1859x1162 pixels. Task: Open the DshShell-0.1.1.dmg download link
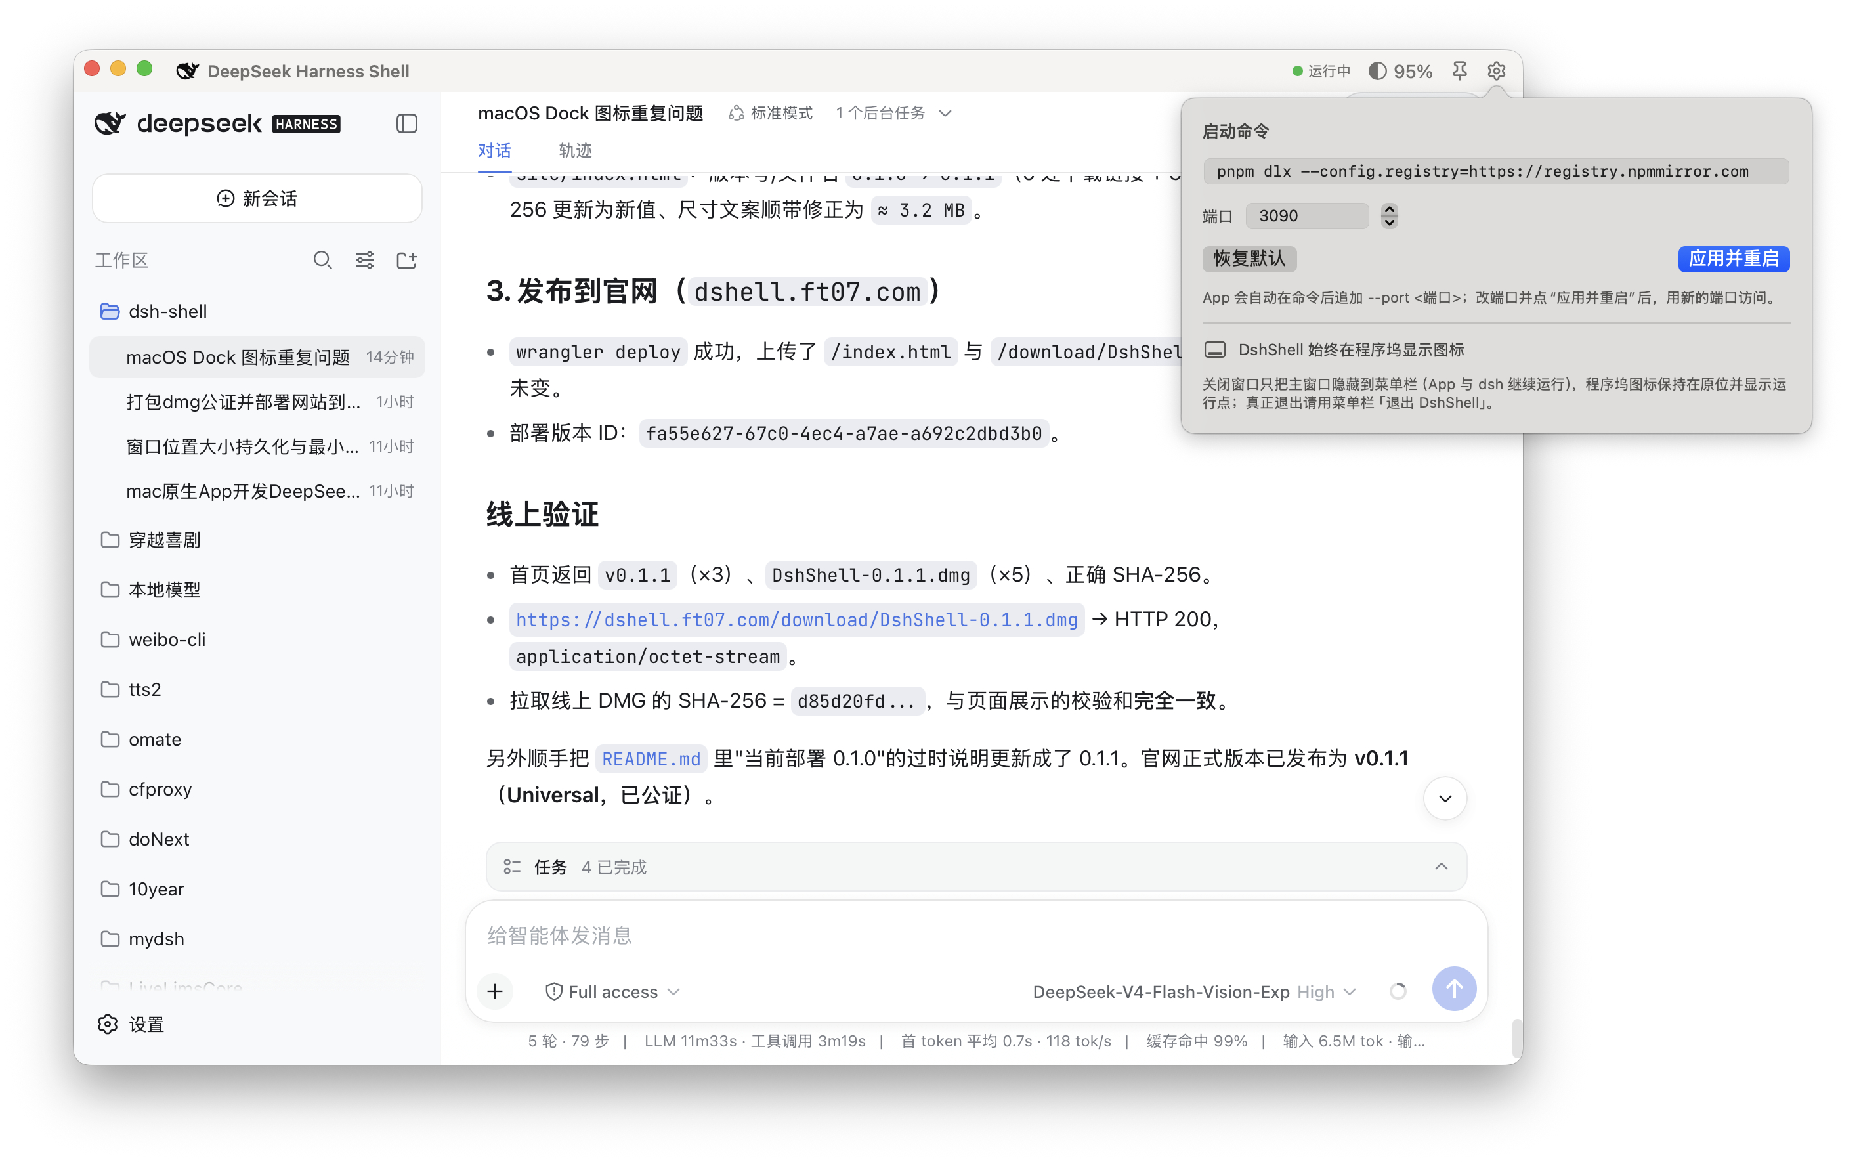796,620
